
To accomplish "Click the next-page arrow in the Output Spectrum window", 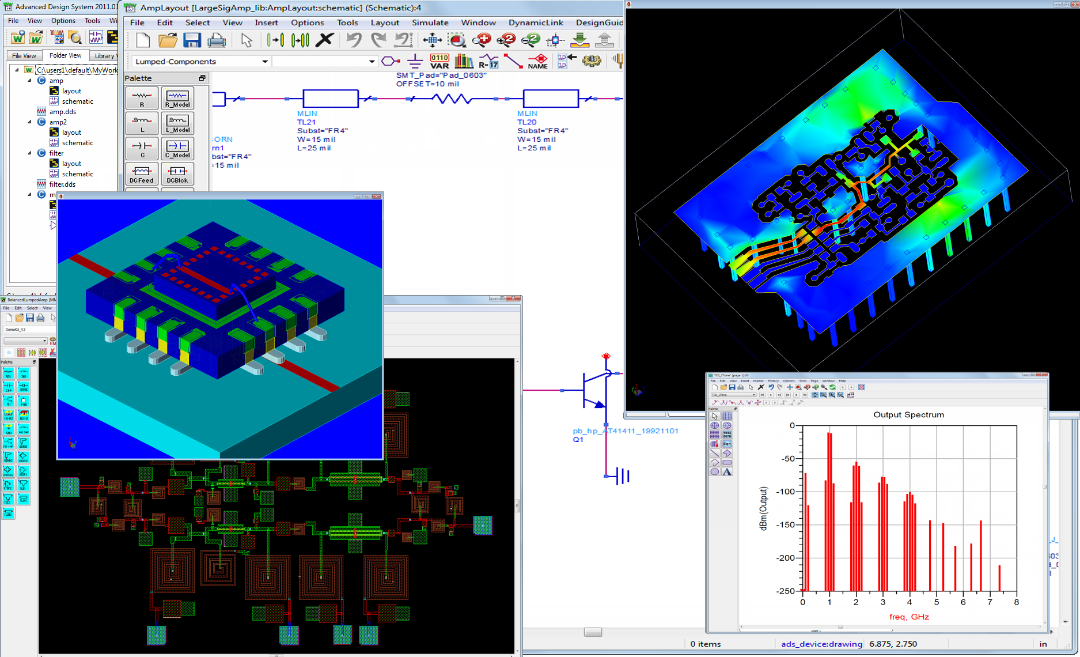I will [x=851, y=388].
